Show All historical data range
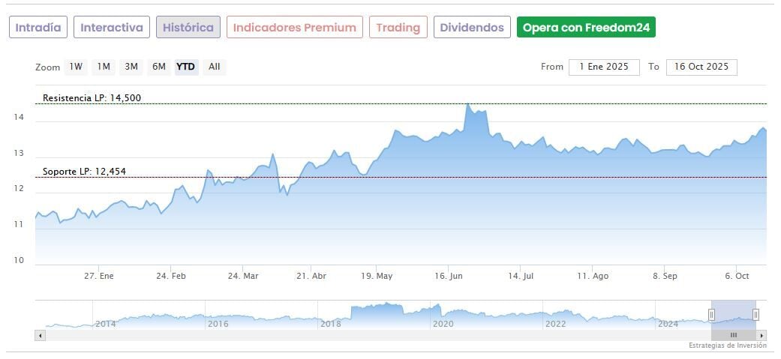 215,67
